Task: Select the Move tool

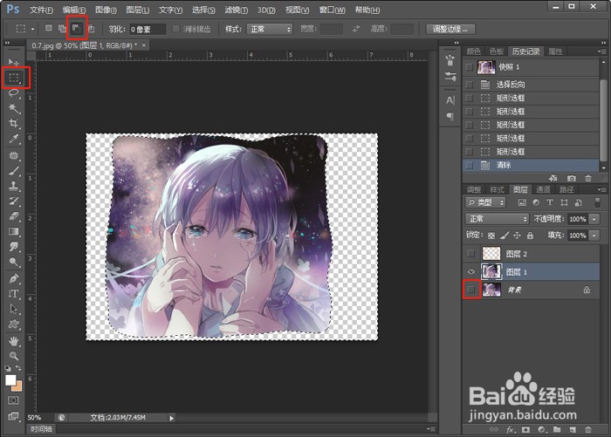Action: click(14, 62)
